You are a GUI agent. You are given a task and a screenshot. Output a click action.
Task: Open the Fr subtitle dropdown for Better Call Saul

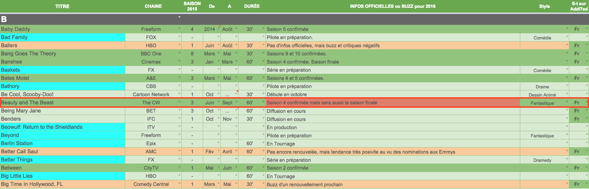[587, 151]
